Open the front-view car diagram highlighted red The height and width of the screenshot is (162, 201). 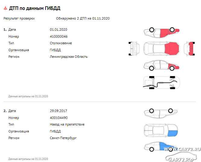click(x=189, y=48)
